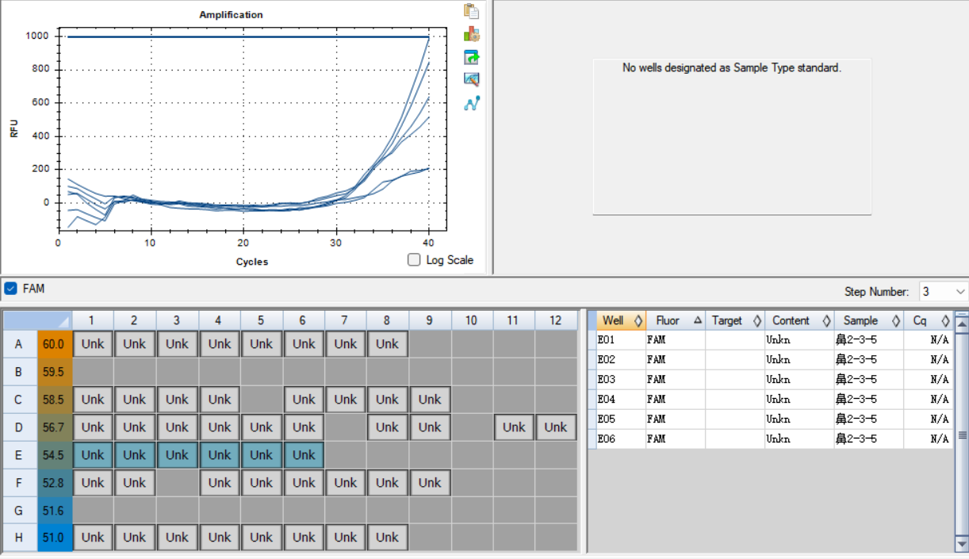Screen dimensions: 969x559
Task: Select Unk well F9
Action: coord(430,482)
